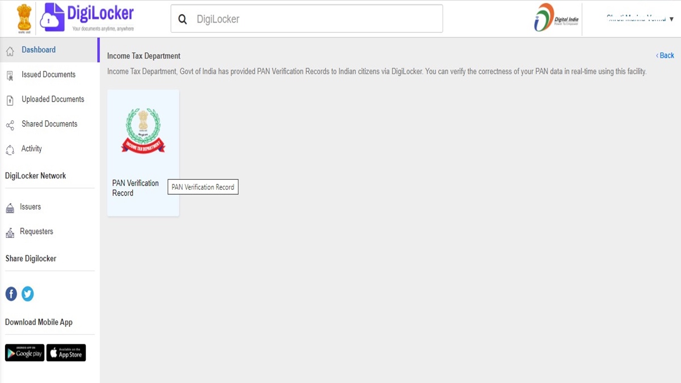Click the Dashboard home icon

click(x=10, y=52)
